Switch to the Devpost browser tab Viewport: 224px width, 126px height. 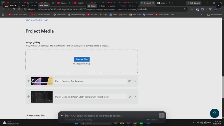147,3
